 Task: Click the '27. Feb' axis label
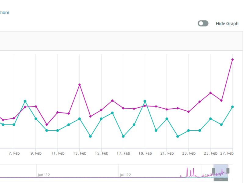[x=227, y=153]
